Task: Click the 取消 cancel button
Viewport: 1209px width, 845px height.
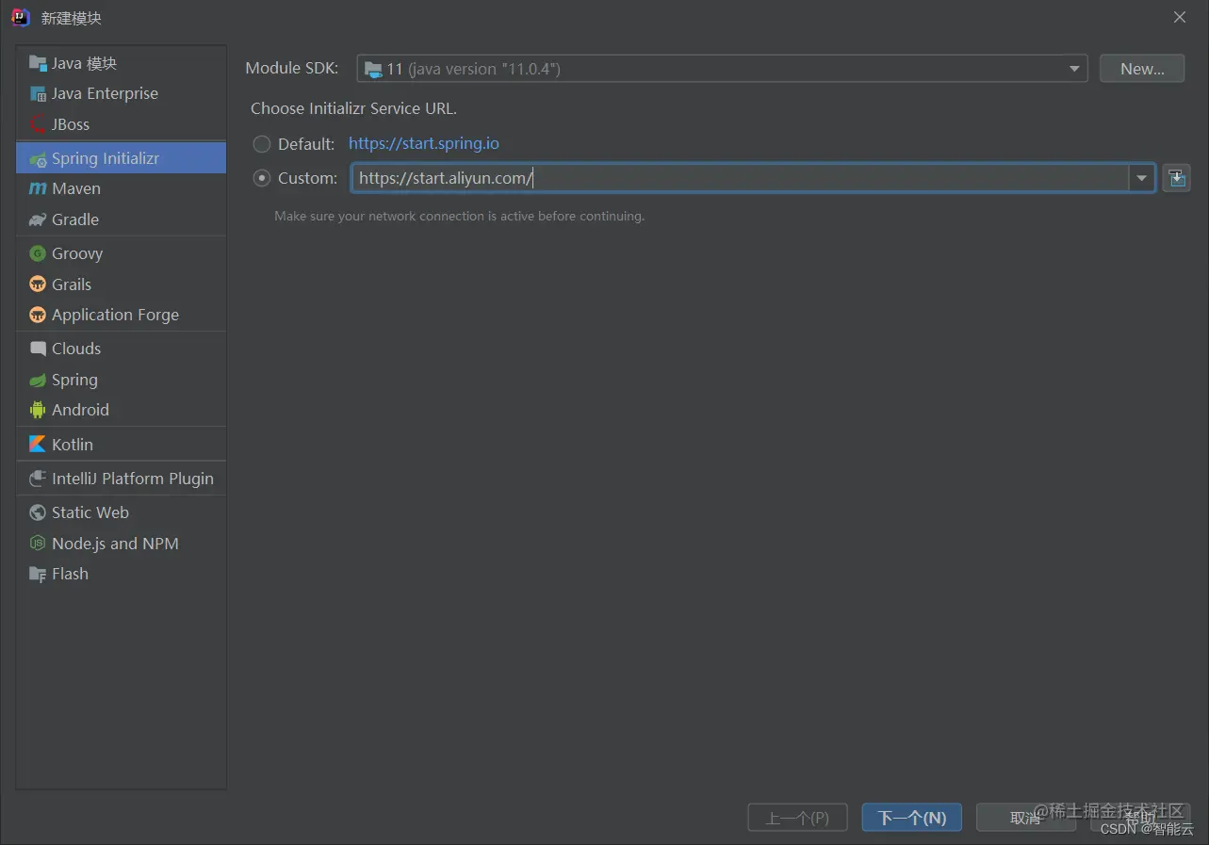Action: [1025, 818]
